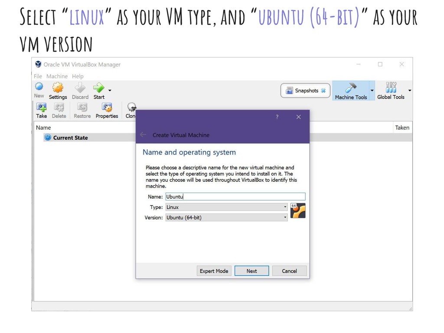The height and width of the screenshot is (333, 444).
Task: Minimize the VirtualBox Manager window
Action: (359, 64)
